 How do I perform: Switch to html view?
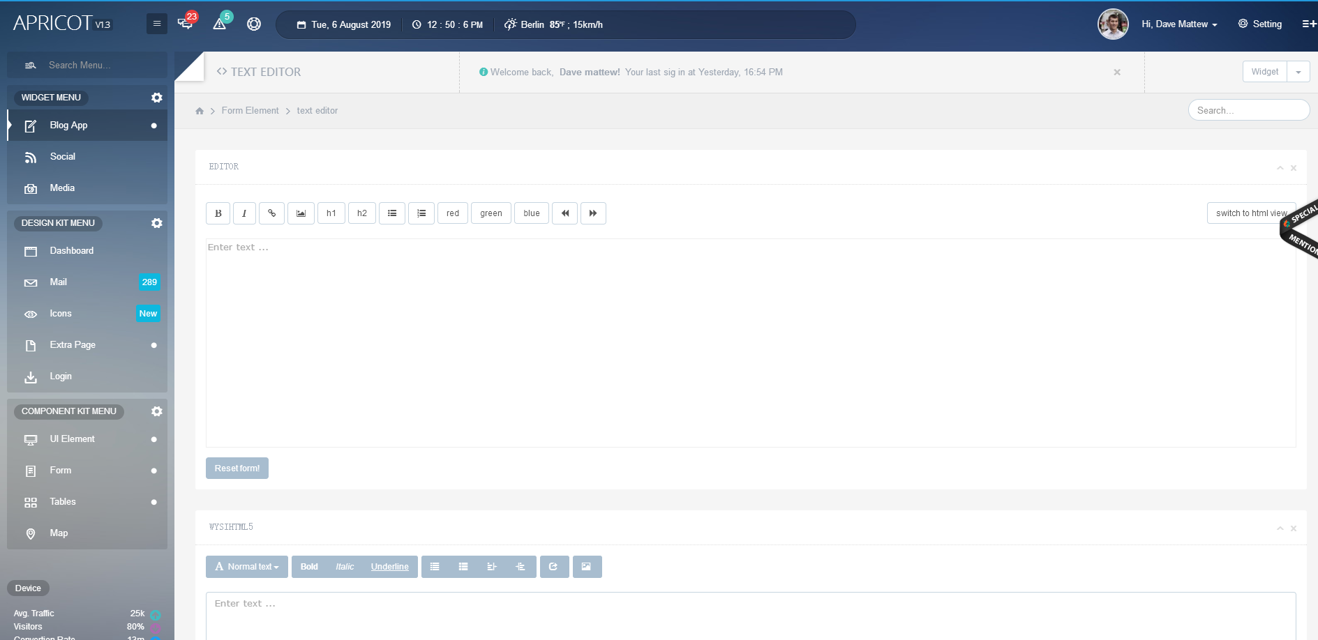1251,213
